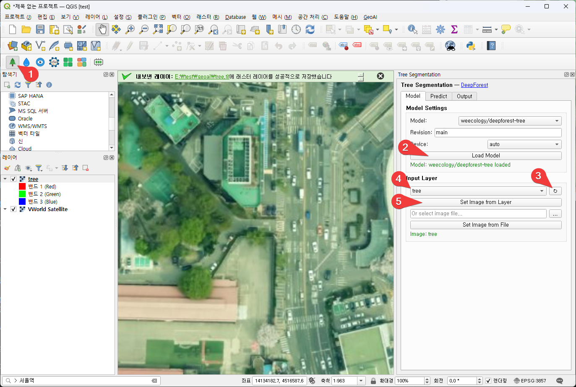Open the purple sigma statistics tool
Viewport: 576px width, 387px height.
point(454,29)
